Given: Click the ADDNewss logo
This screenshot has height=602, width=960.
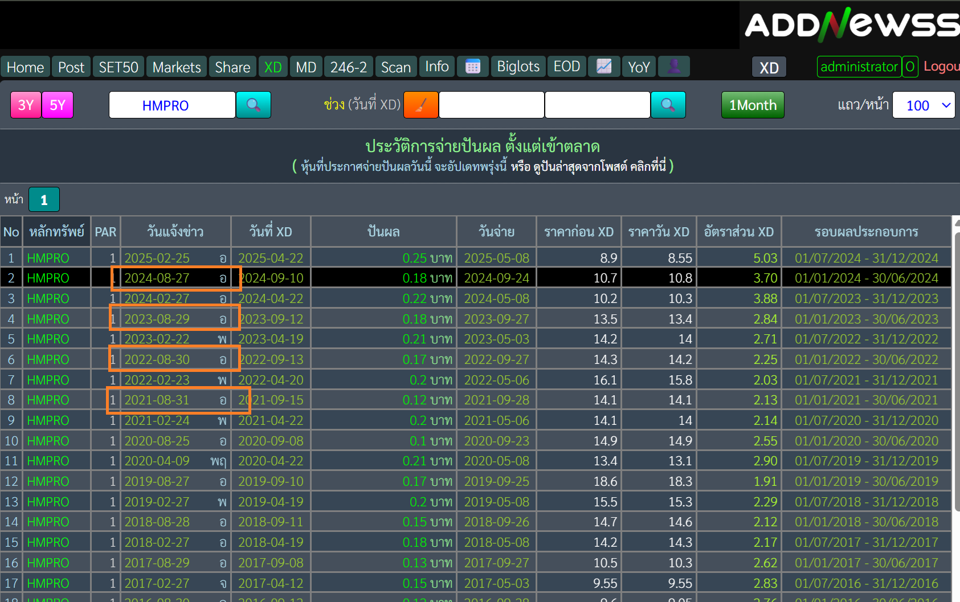Looking at the screenshot, I should 852,24.
